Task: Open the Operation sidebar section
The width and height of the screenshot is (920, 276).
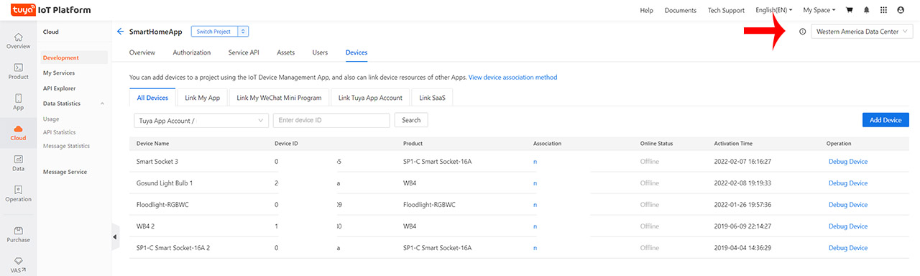Action: (x=18, y=193)
